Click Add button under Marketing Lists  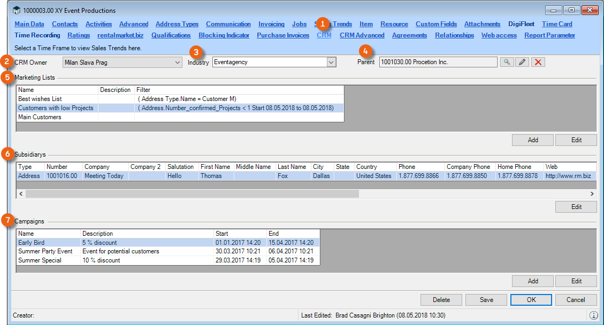tap(532, 140)
